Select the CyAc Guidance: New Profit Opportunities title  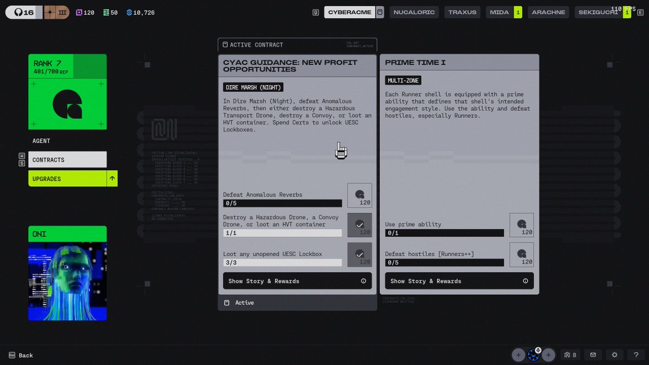click(290, 66)
